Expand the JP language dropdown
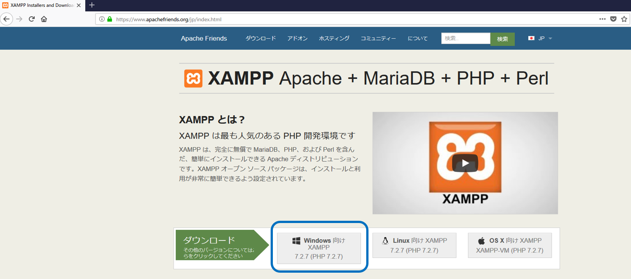The height and width of the screenshot is (279, 631). point(545,38)
